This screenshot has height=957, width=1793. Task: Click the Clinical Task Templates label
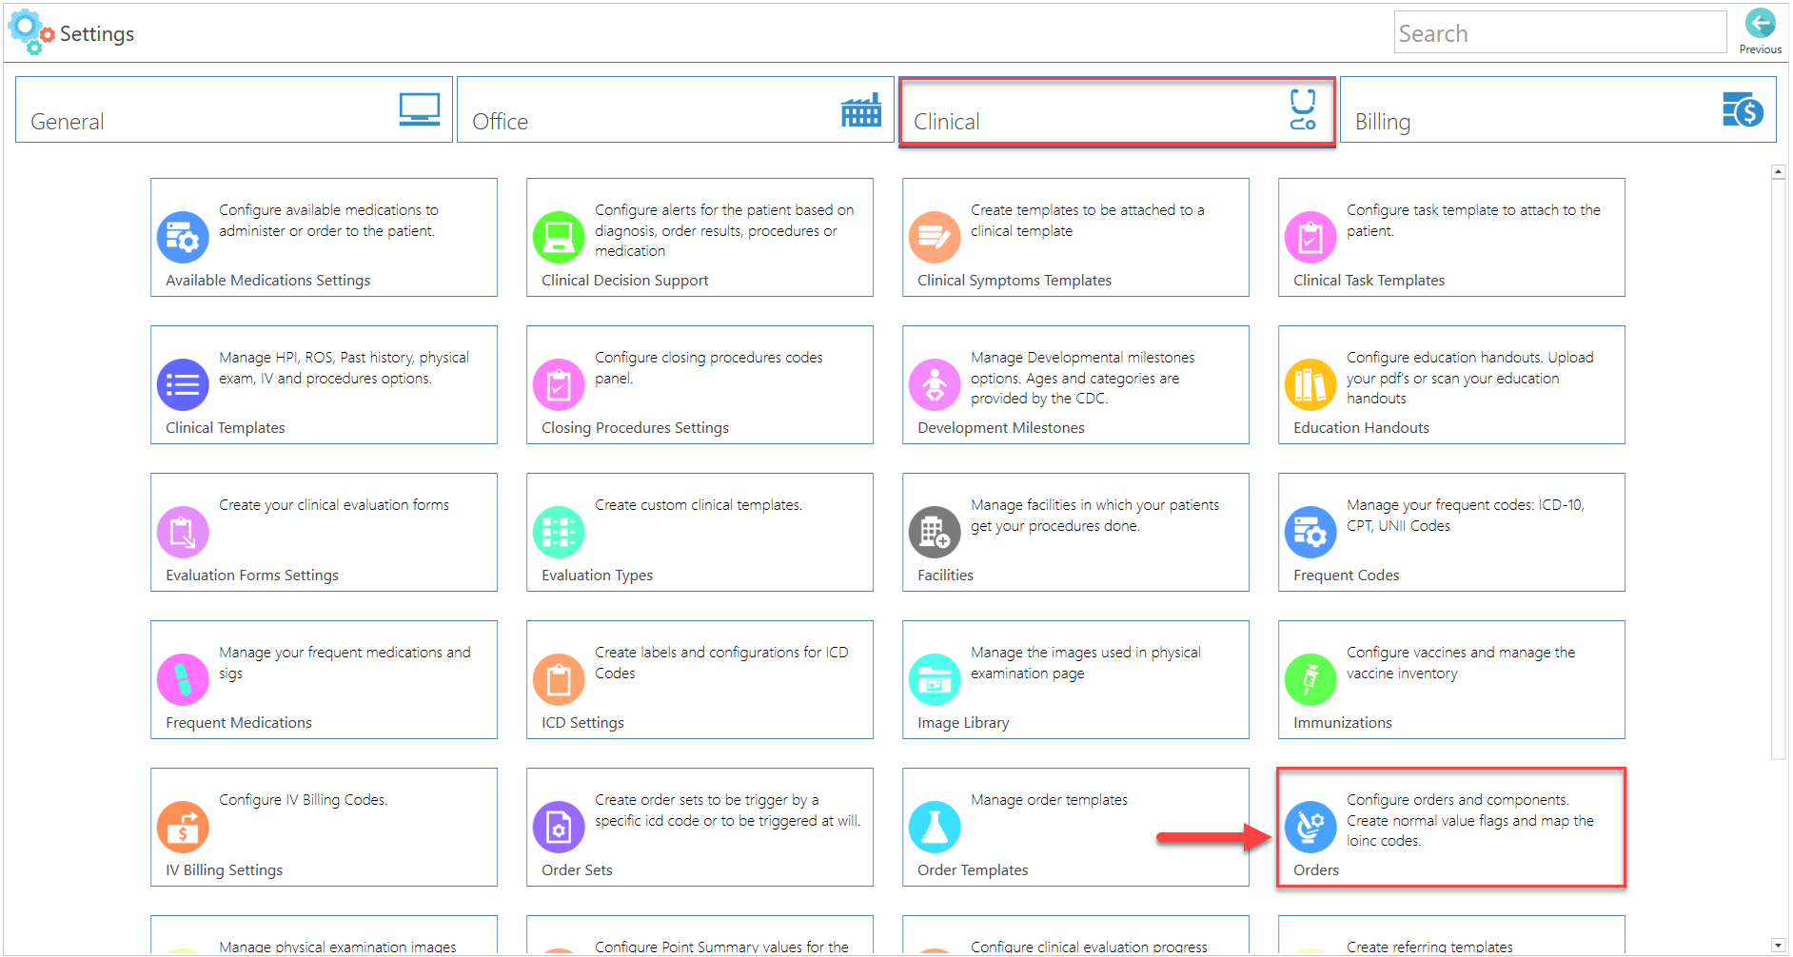1369,281
